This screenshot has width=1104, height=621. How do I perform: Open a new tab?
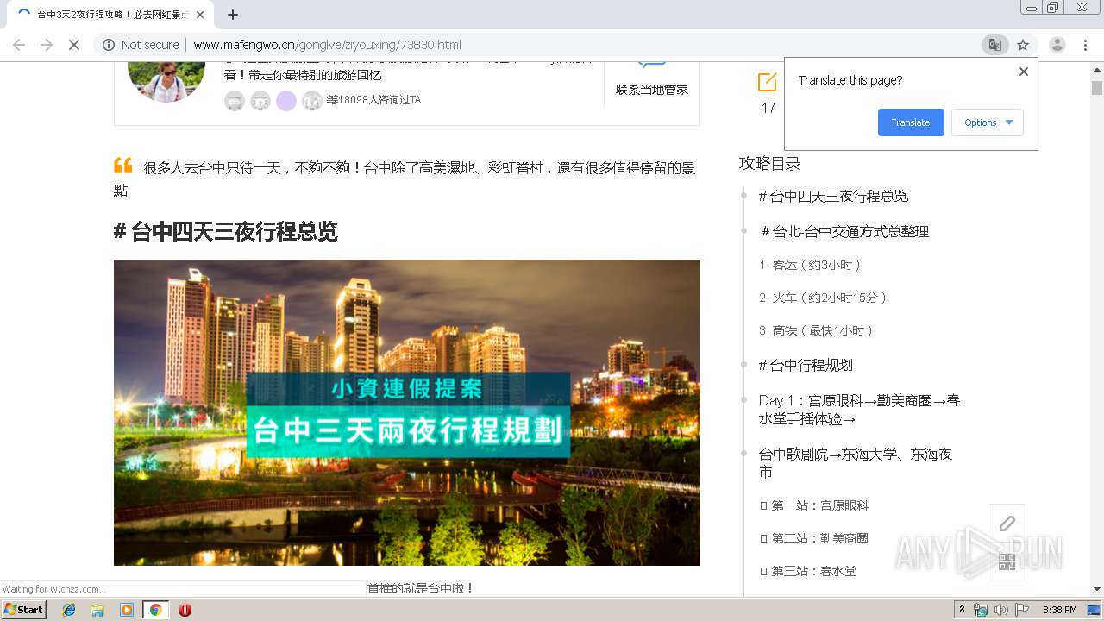pyautogui.click(x=233, y=15)
